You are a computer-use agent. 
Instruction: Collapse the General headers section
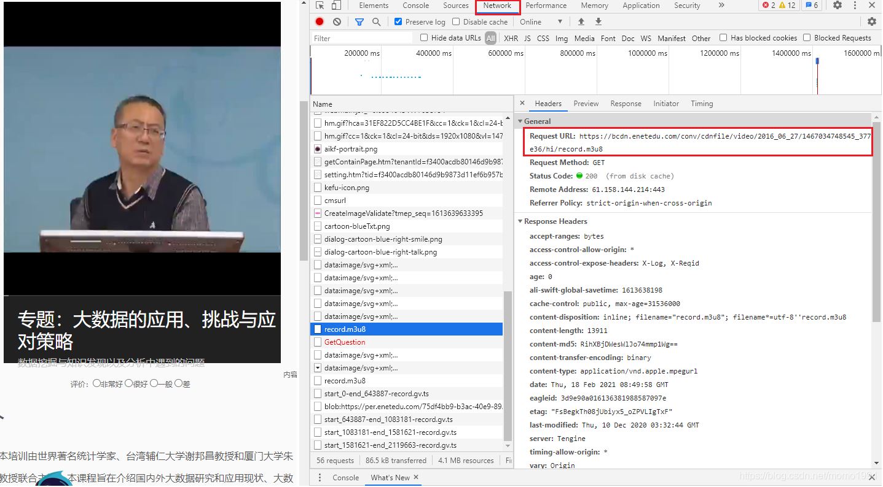520,121
